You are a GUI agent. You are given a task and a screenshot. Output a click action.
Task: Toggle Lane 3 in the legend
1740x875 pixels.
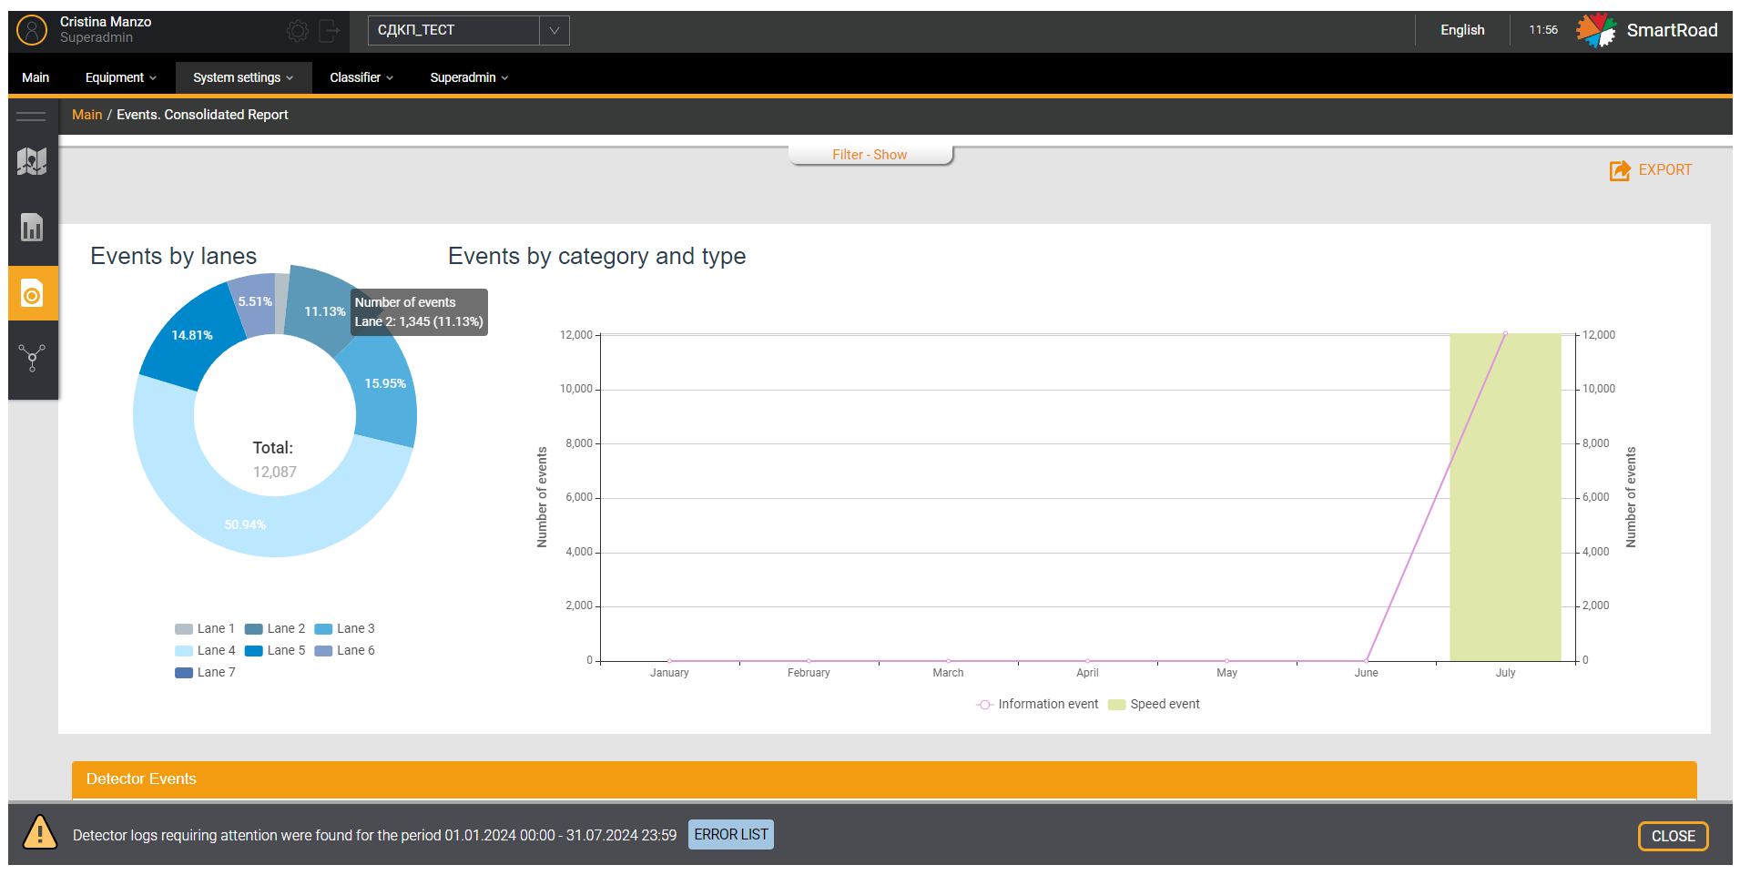(x=344, y=629)
